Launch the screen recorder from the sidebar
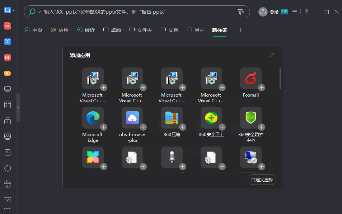The image size is (342, 214). [x=8, y=73]
